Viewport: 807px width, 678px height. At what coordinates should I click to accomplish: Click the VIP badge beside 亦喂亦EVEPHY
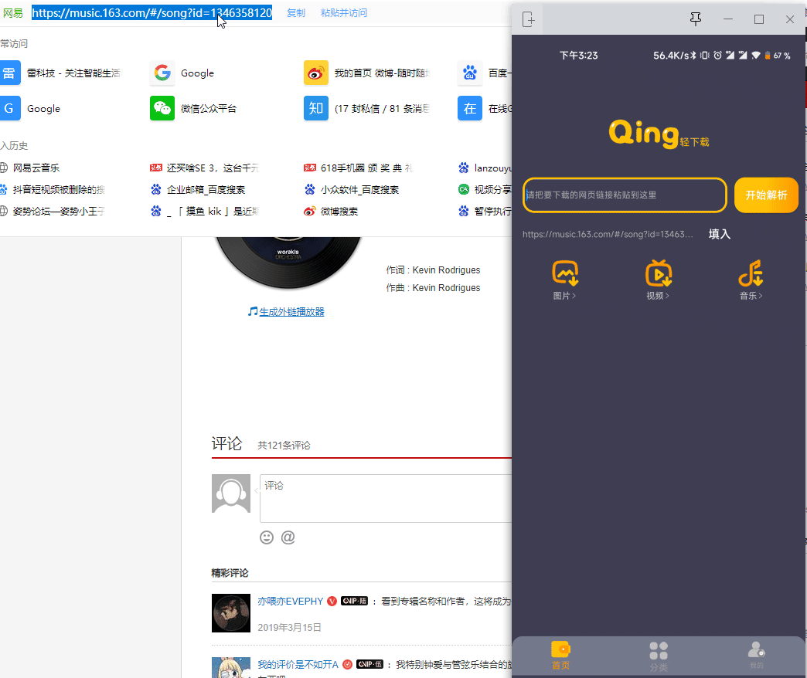355,601
